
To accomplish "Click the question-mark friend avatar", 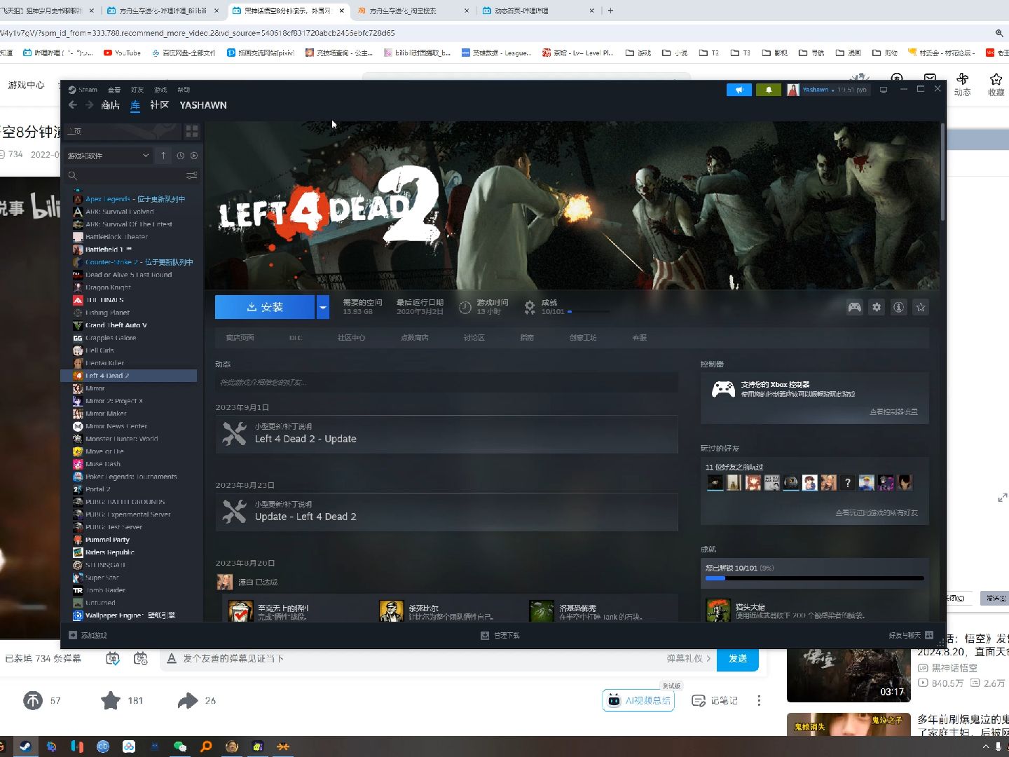I will coord(847,482).
